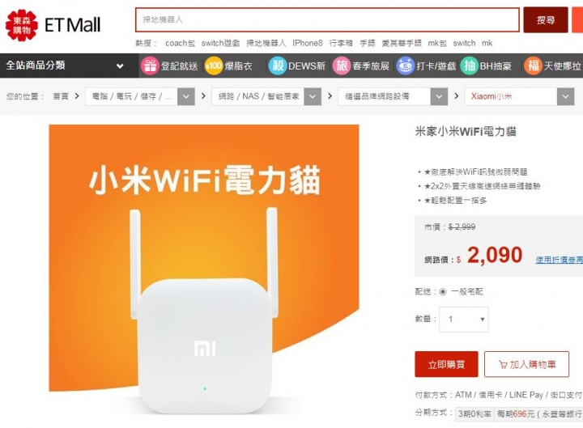The width and height of the screenshot is (583, 428).
Task: Click the 使用折價券 coupon link
Action: click(x=560, y=260)
